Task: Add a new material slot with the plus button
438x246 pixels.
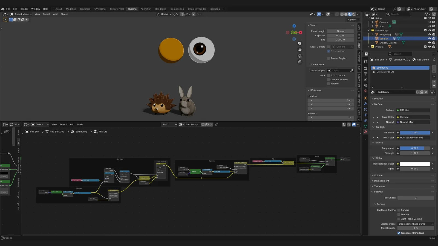Action: (x=434, y=67)
